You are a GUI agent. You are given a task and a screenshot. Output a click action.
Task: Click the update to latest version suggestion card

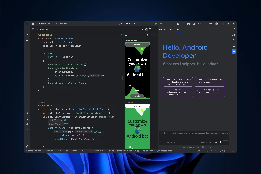click(178, 92)
